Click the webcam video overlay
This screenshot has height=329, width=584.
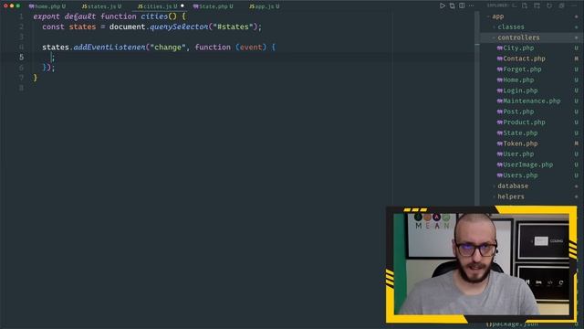[x=481, y=264]
